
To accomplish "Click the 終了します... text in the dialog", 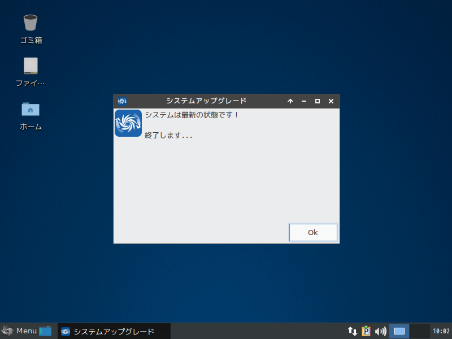I will 168,135.
